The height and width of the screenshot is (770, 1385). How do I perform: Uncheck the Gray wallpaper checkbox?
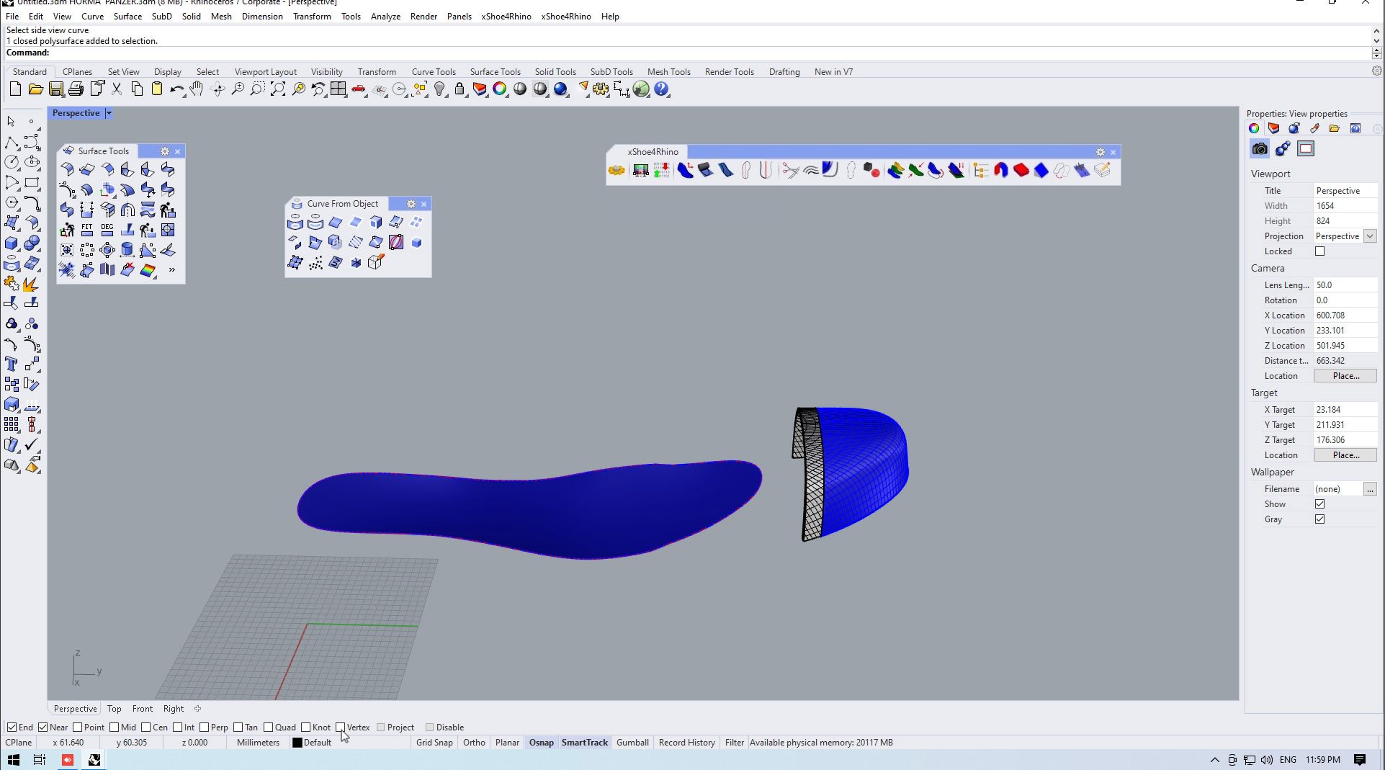(1319, 519)
